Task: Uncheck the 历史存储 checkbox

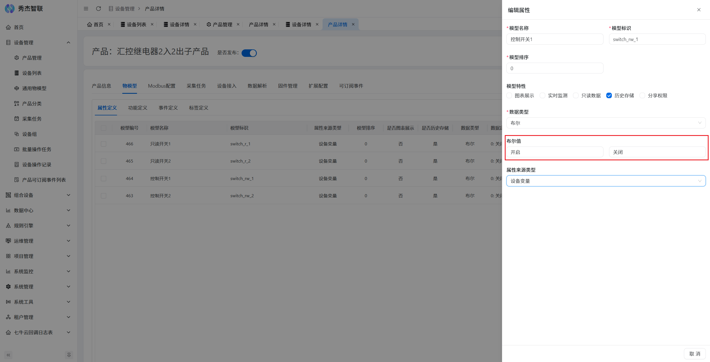Action: click(609, 95)
